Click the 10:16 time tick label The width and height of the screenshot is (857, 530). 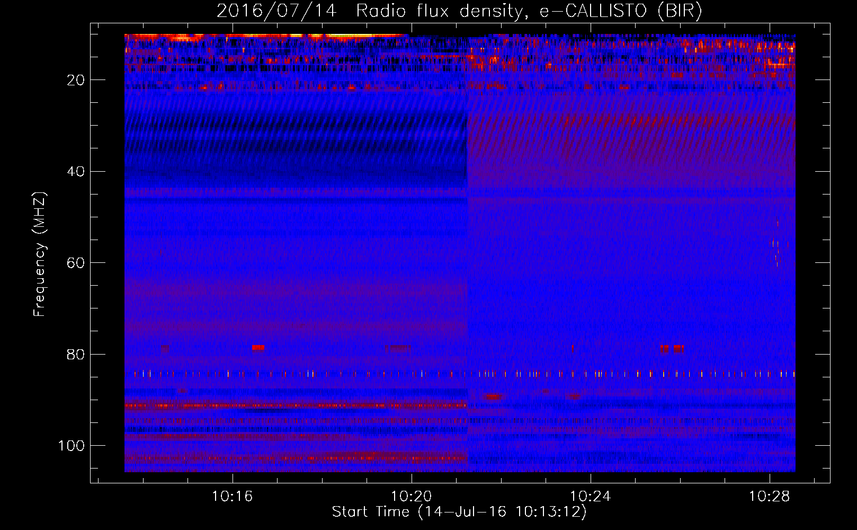pyautogui.click(x=233, y=497)
